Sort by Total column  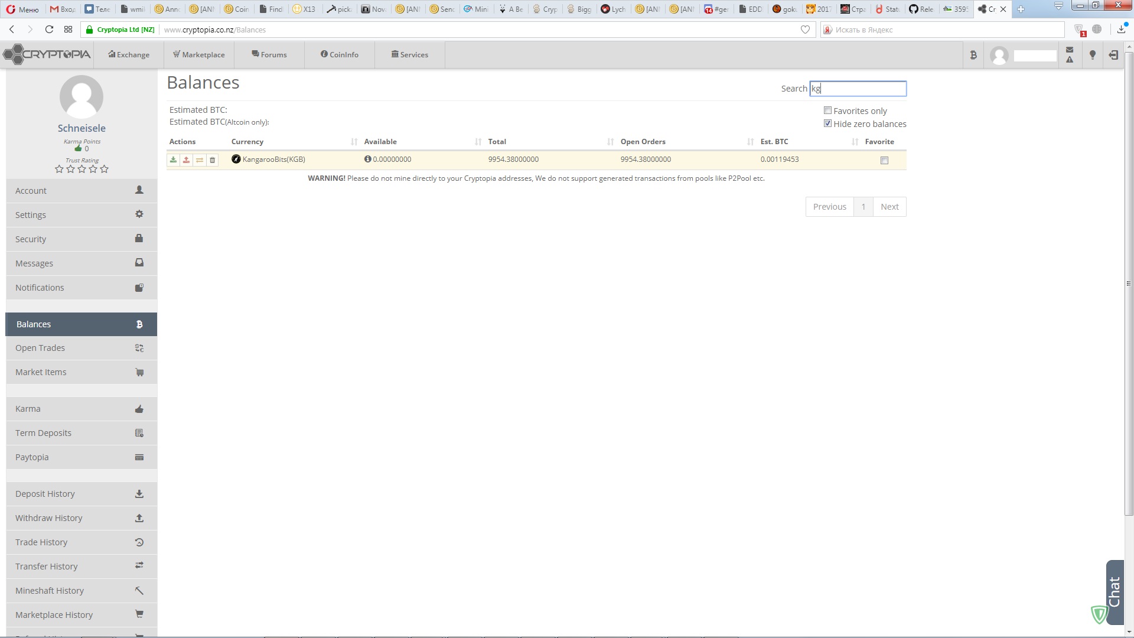pos(552,142)
